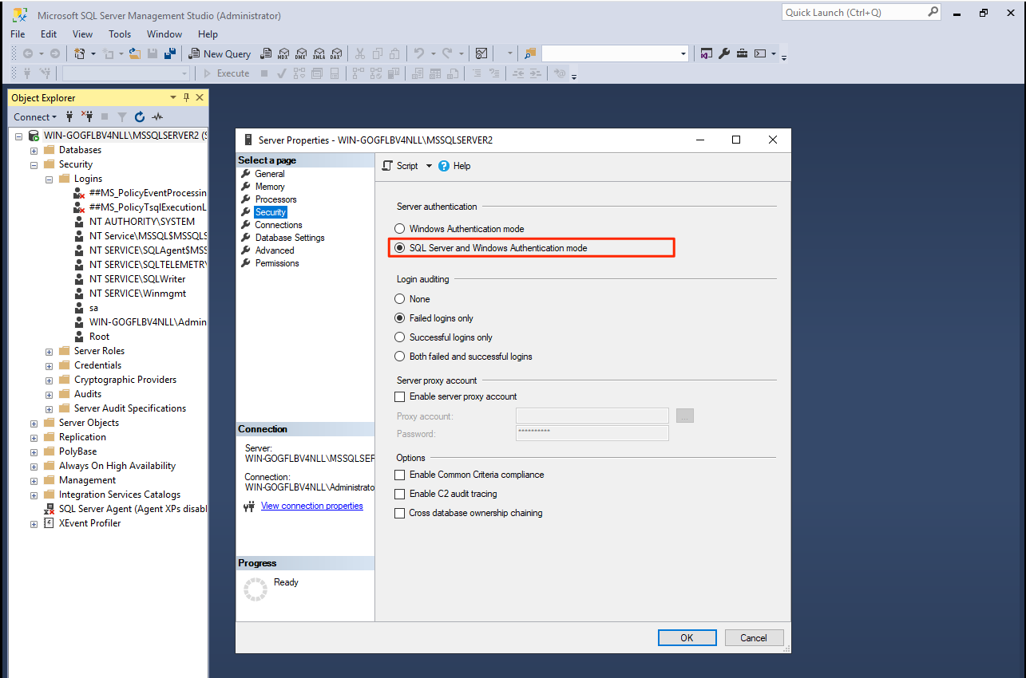This screenshot has height=678, width=1026.
Task: Enable C2 audit tracing checkbox
Action: click(400, 494)
